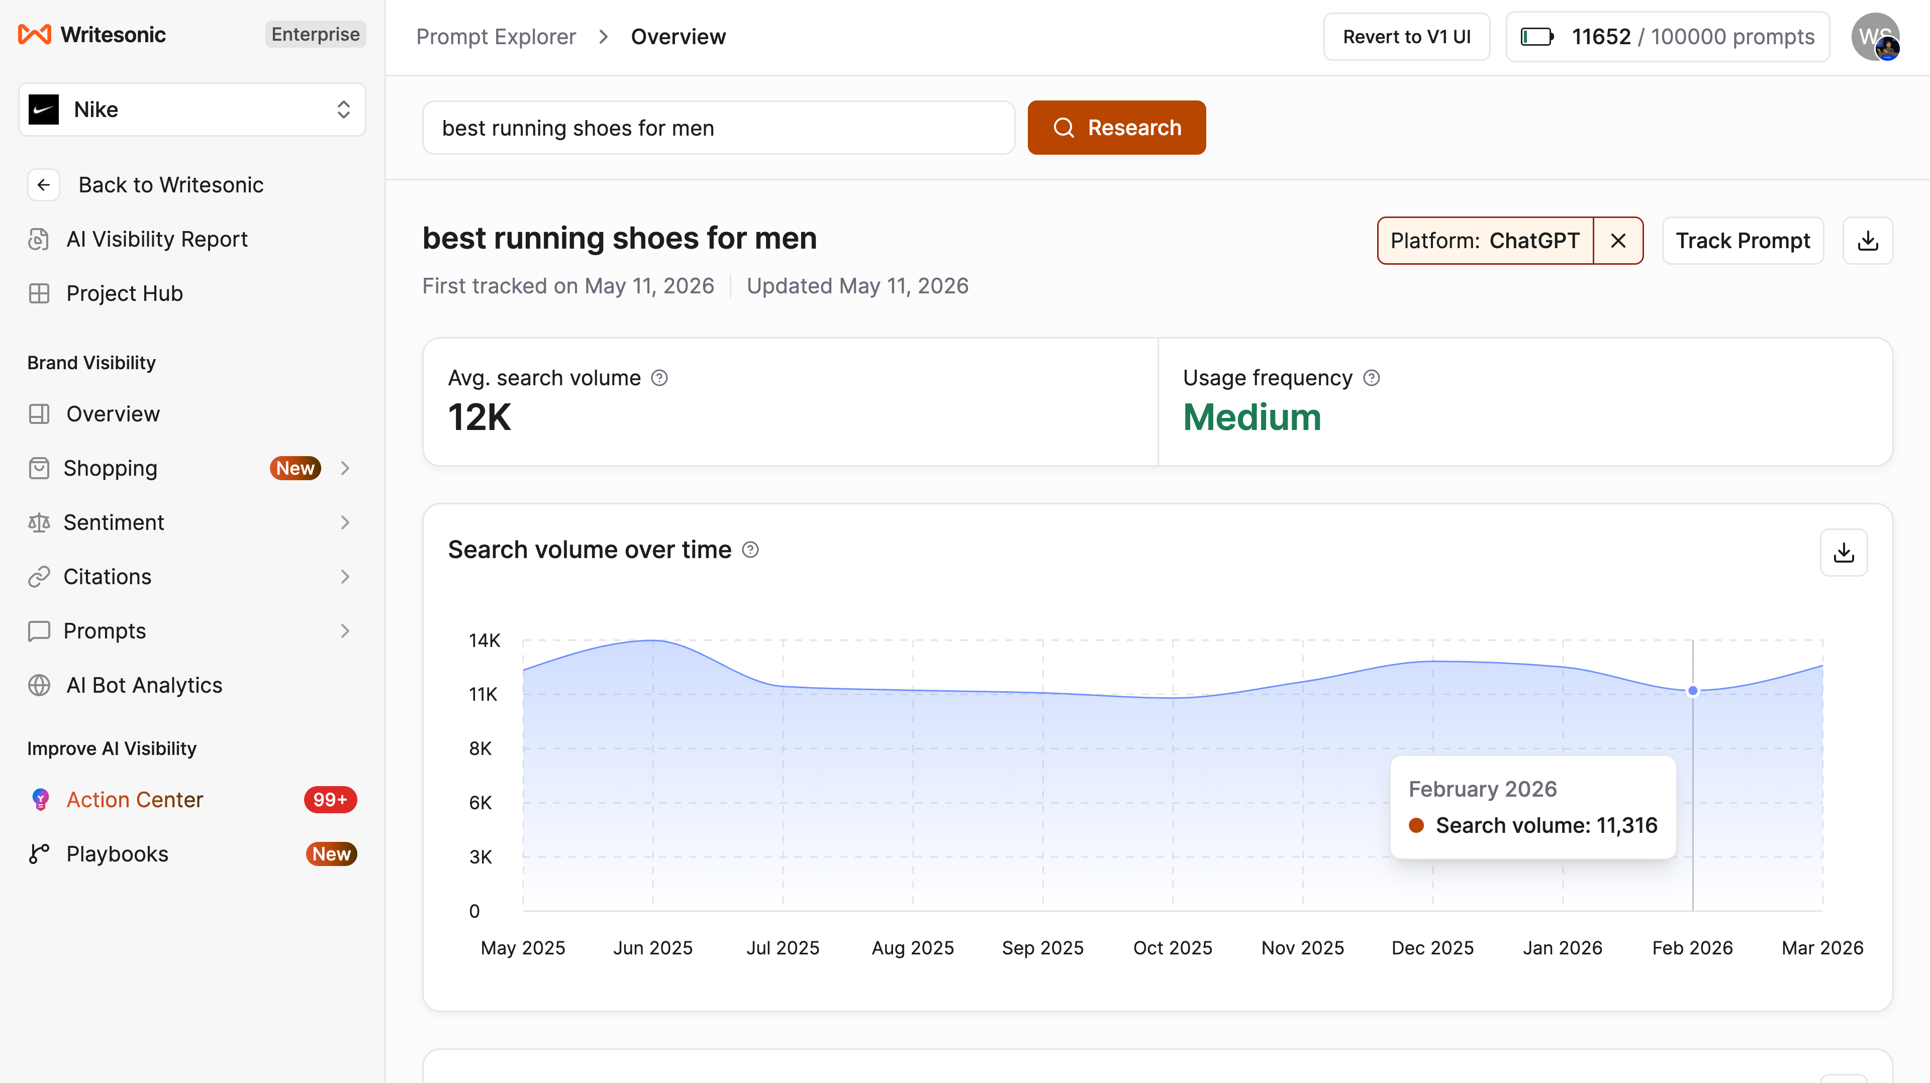Screen dimensions: 1930x1083
Task: Click the 99+ Action Center badge
Action: coord(330,800)
